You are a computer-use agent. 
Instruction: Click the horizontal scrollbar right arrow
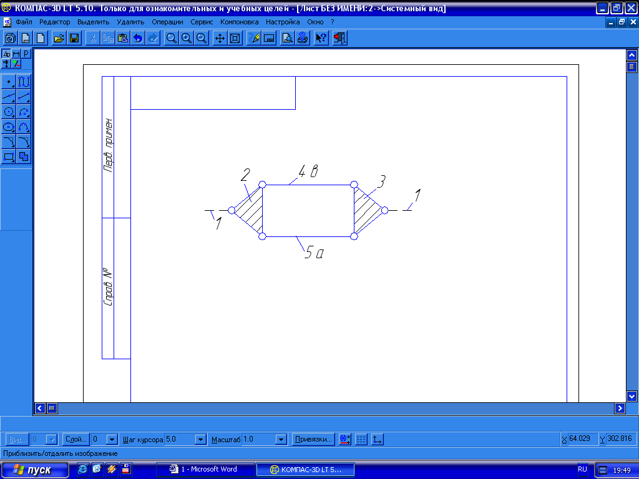620,408
